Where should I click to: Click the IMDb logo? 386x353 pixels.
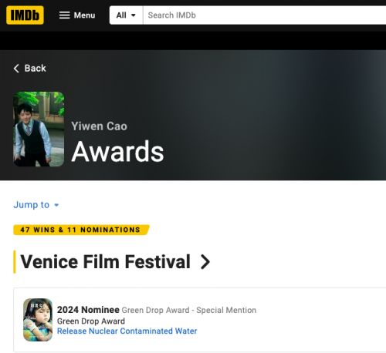[25, 15]
